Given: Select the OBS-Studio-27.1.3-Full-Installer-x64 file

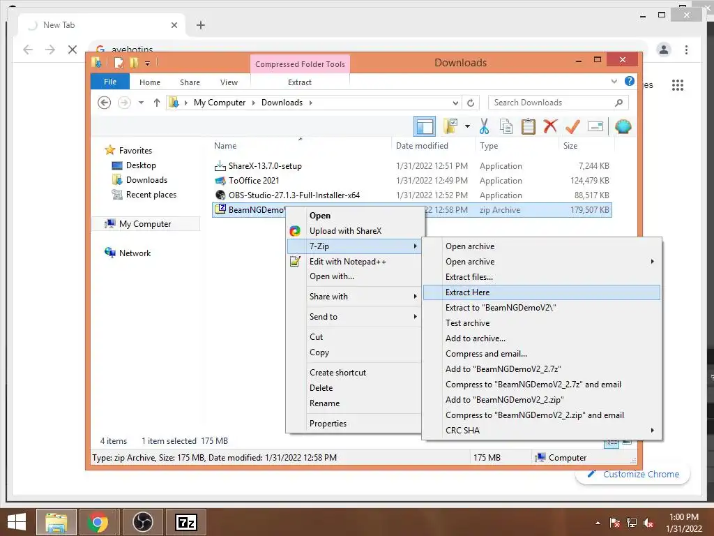Looking at the screenshot, I should 294,195.
